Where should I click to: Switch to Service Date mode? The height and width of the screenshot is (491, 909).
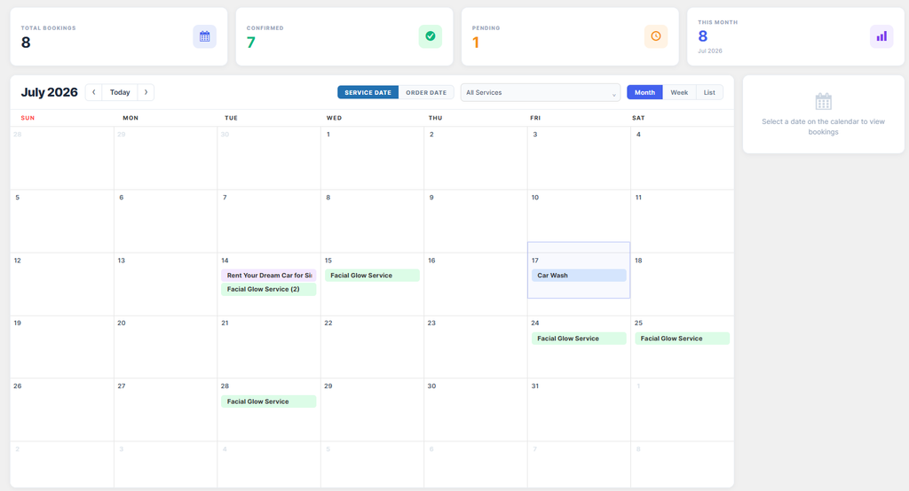click(x=368, y=93)
